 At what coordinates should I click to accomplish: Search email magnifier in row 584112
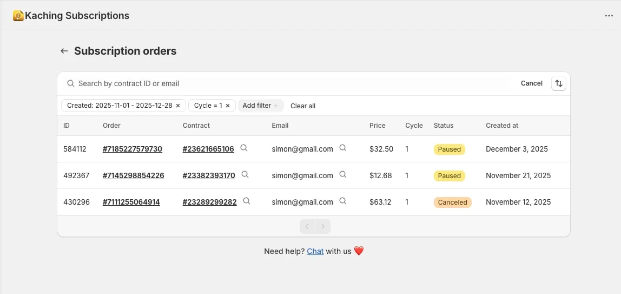343,148
